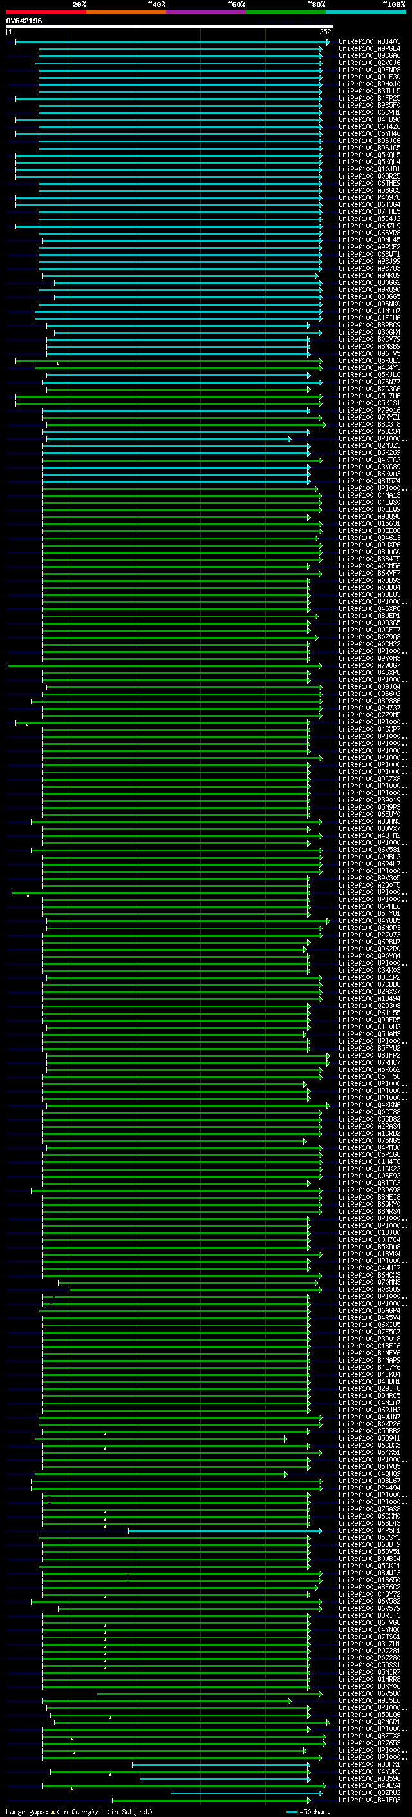Select the UniRef100_A9J5L6 label
This screenshot has width=412, height=1817.
point(370,1700)
